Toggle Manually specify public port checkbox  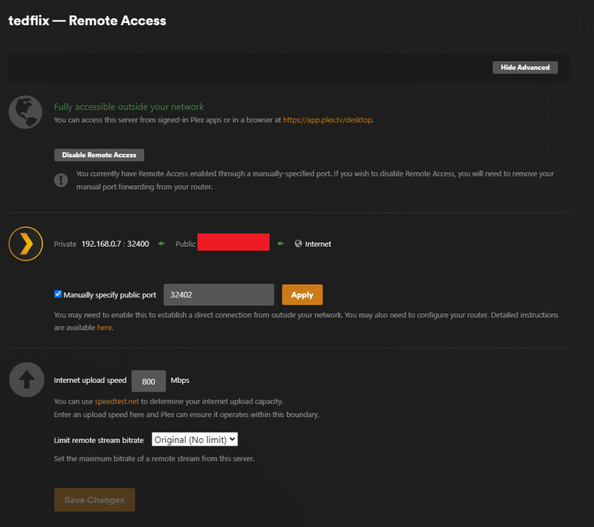tap(58, 294)
